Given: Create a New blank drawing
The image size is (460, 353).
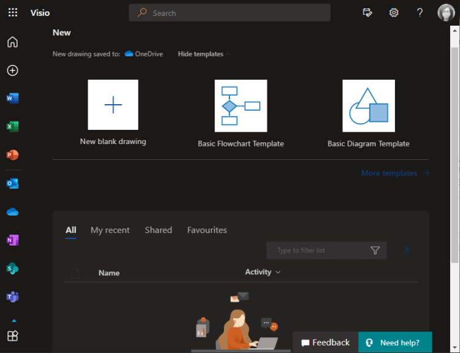Looking at the screenshot, I should (113, 105).
